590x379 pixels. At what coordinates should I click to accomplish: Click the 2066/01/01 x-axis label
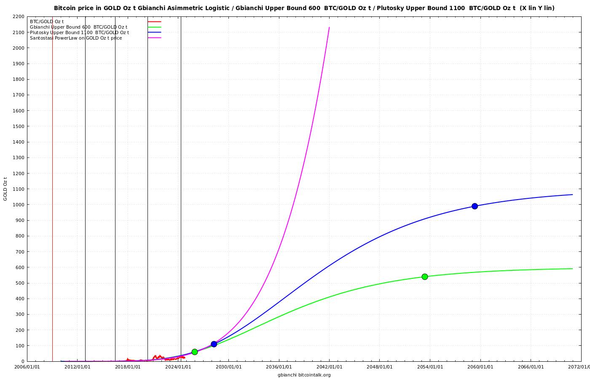point(531,367)
